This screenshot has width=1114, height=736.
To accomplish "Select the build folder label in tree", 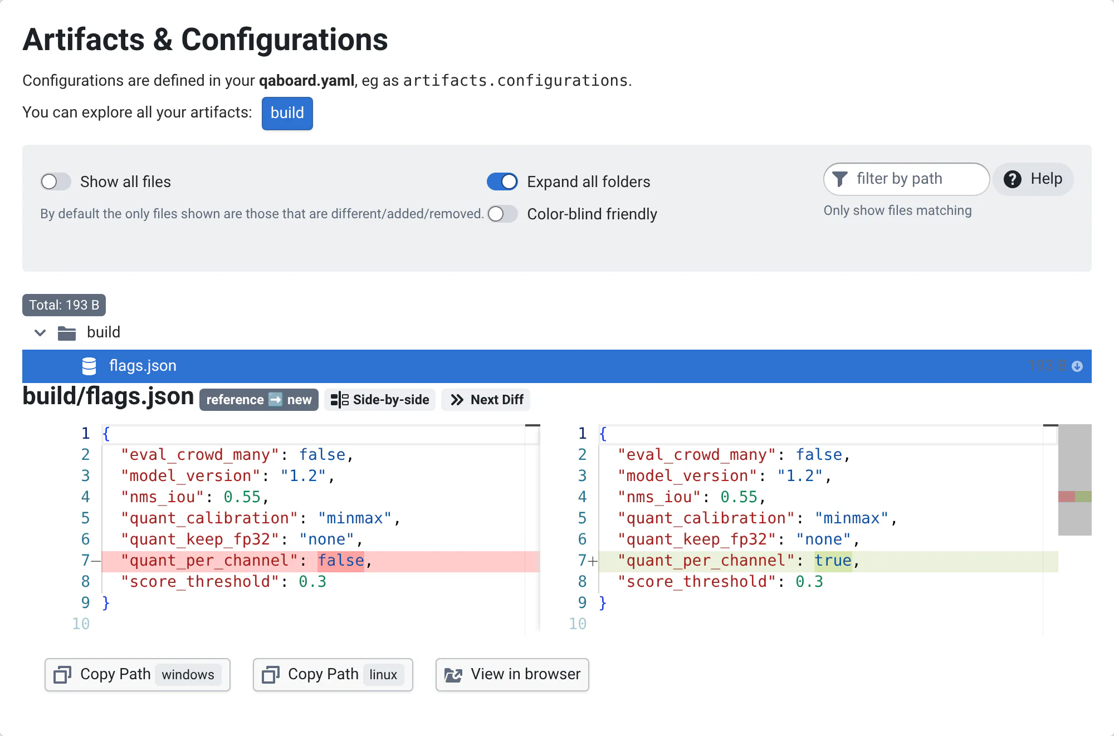I will click(104, 332).
